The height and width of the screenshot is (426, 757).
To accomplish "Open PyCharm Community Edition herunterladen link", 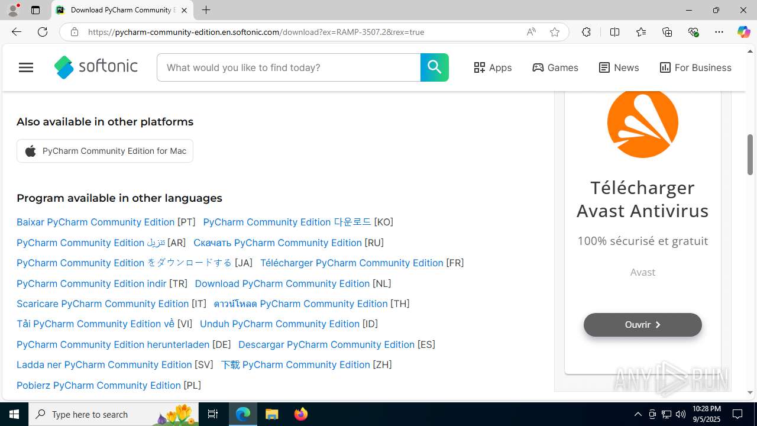I will [113, 344].
